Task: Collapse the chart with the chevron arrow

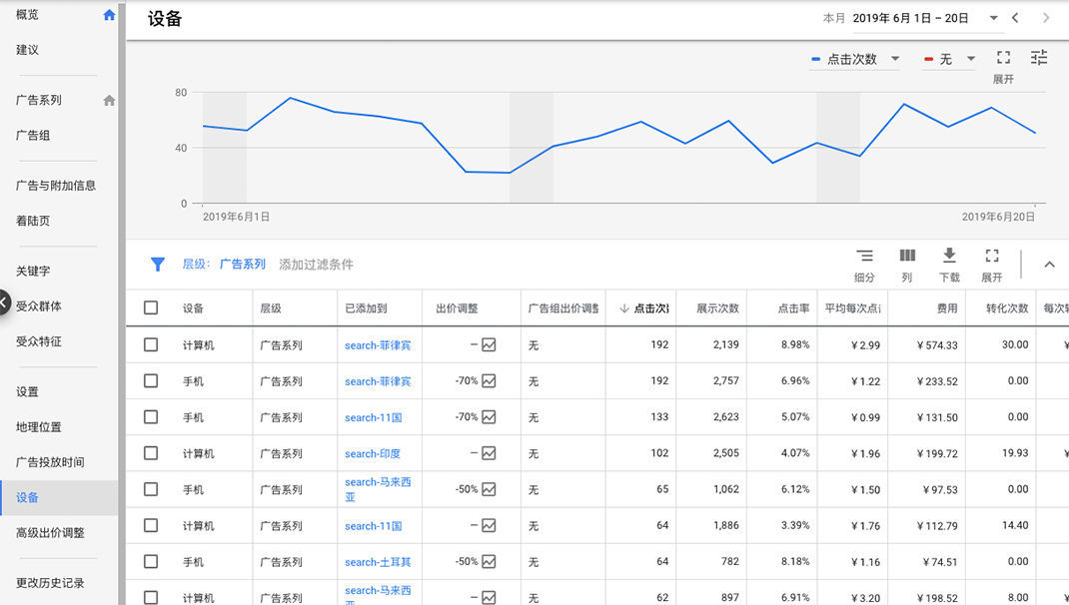Action: [x=1049, y=265]
